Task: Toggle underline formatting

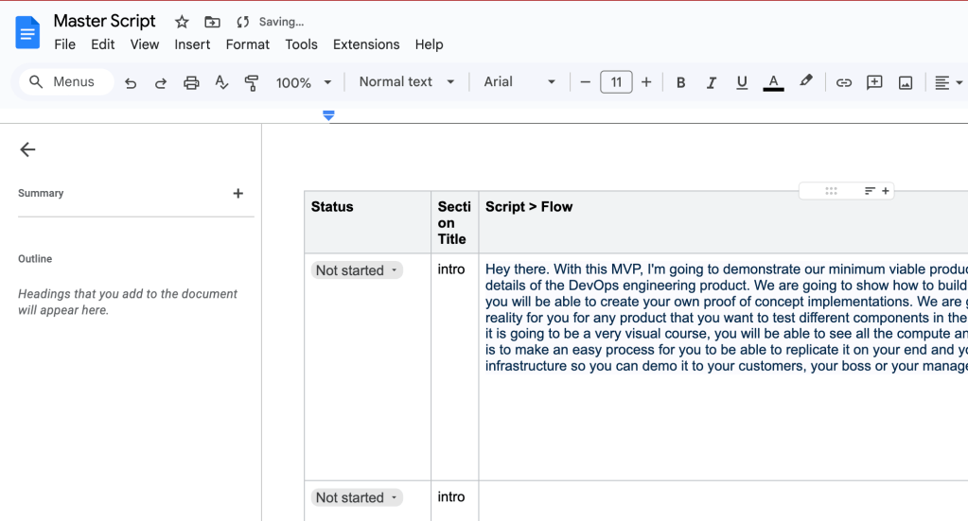Action: pos(742,82)
